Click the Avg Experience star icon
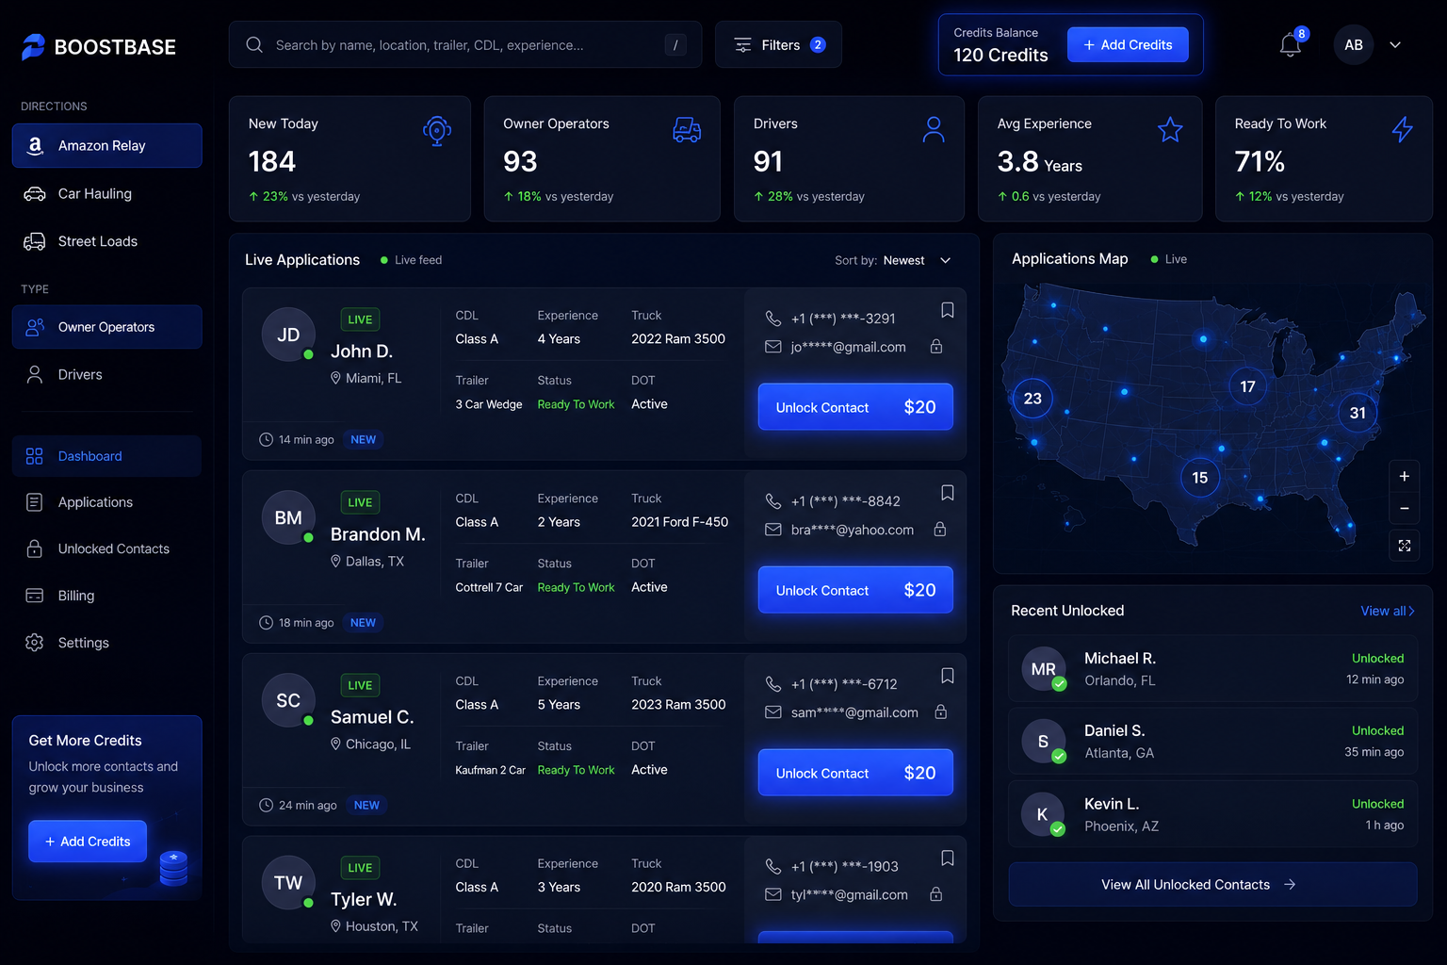Image resolution: width=1447 pixels, height=965 pixels. click(x=1170, y=129)
